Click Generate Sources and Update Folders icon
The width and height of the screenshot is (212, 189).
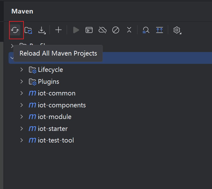pyautogui.click(x=28, y=30)
